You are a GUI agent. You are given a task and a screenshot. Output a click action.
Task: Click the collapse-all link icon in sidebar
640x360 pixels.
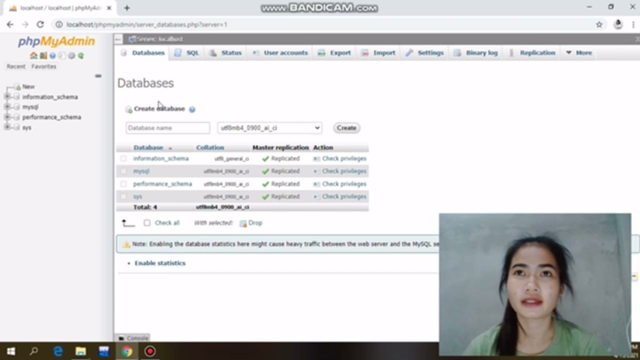98,76
